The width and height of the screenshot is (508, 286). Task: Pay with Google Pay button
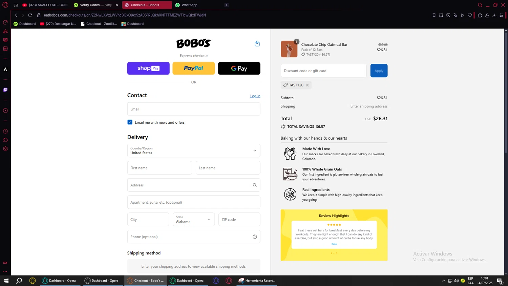coord(239,68)
